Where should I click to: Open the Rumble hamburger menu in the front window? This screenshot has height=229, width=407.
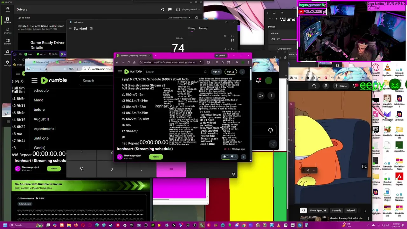click(120, 72)
